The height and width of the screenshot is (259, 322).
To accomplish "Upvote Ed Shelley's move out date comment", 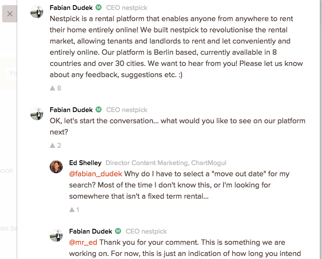I will point(72,210).
